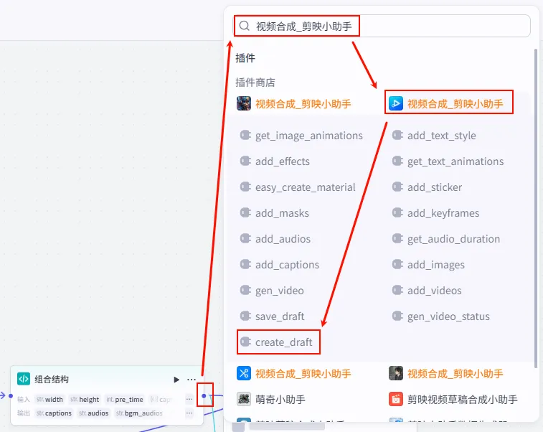Select create_draft tool
Image resolution: width=543 pixels, height=432 pixels.
click(276, 342)
